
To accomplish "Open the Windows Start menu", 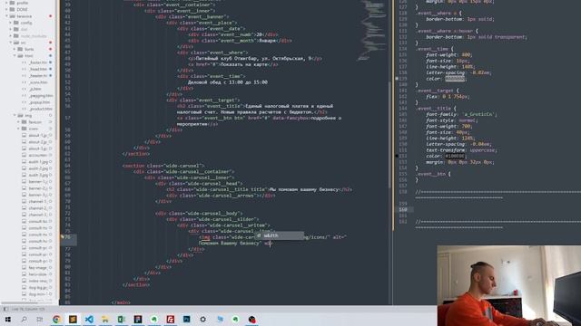I will tap(8, 320).
